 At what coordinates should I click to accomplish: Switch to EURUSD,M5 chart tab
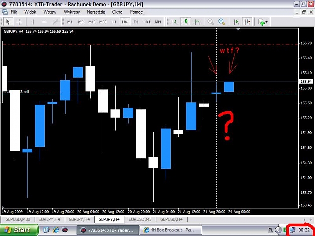point(140,219)
